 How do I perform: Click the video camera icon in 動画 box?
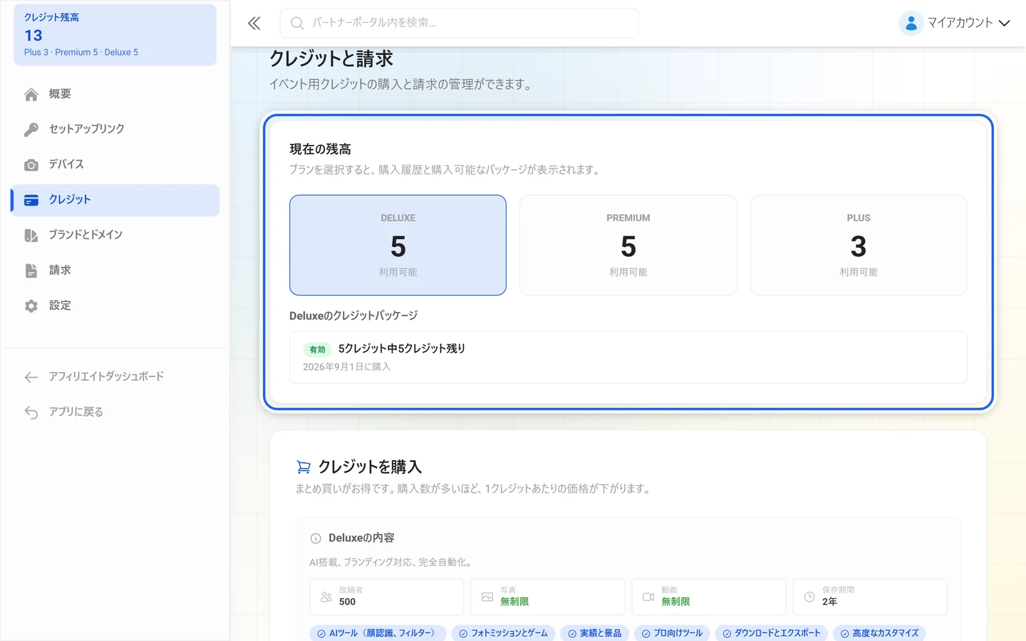pyautogui.click(x=648, y=597)
